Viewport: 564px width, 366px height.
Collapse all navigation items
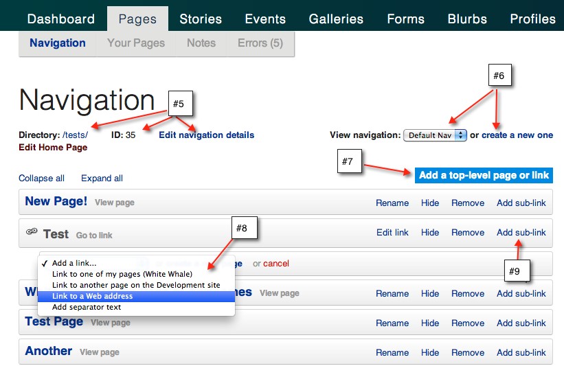[41, 179]
